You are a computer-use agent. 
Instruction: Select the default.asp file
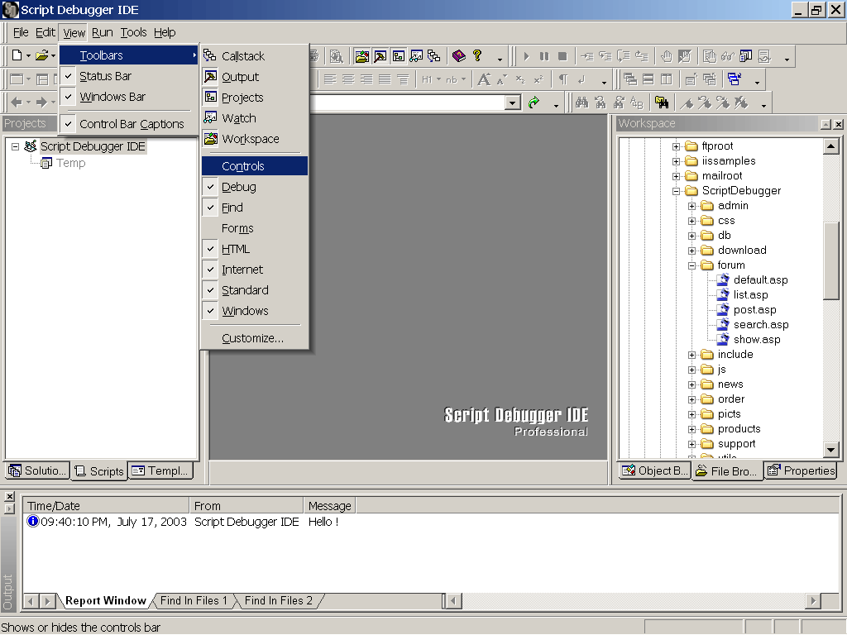(761, 279)
